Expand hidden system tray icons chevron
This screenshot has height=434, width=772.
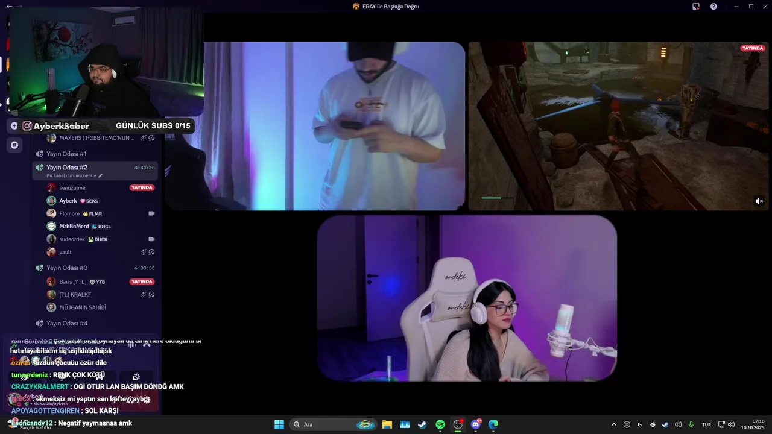click(614, 424)
